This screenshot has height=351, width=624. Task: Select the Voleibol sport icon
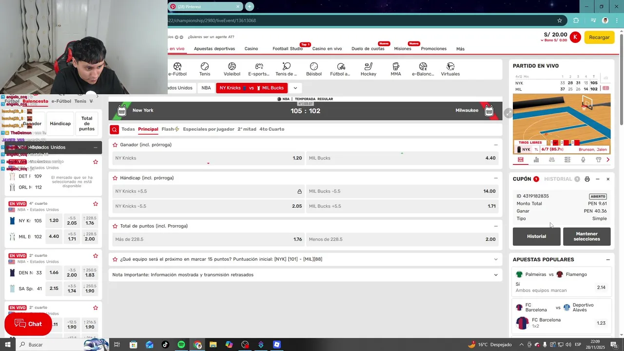(232, 69)
